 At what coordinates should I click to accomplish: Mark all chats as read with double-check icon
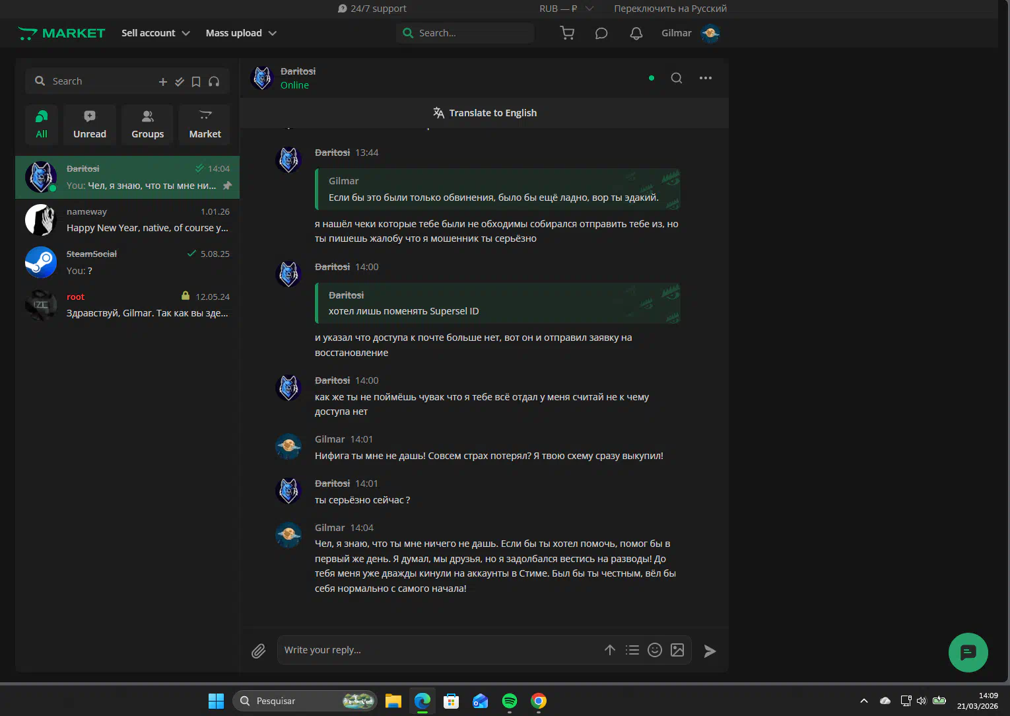[x=180, y=82]
